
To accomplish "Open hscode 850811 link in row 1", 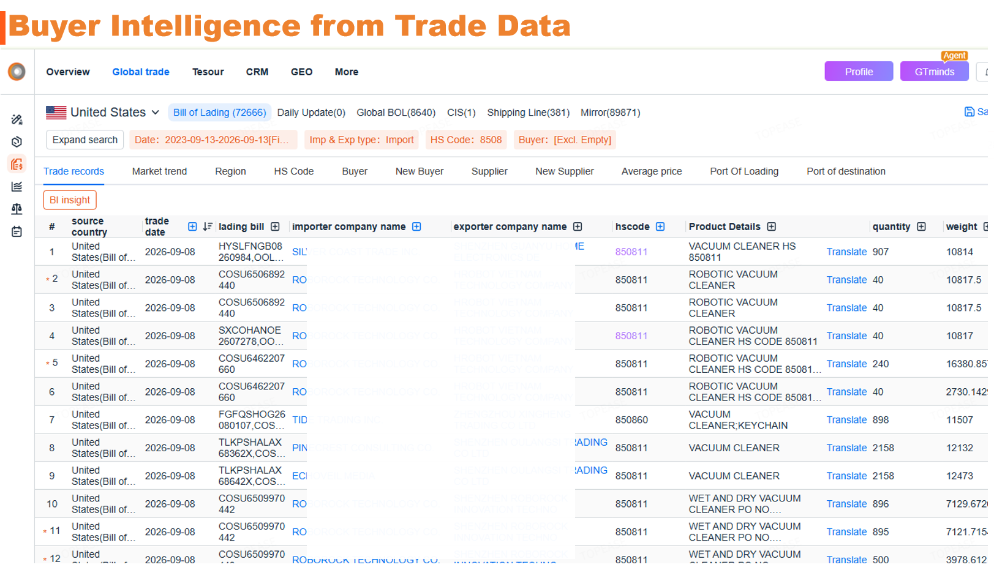I will [x=631, y=252].
